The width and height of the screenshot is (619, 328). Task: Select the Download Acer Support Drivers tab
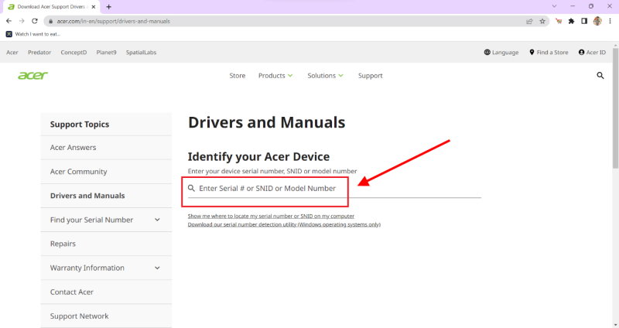point(51,7)
